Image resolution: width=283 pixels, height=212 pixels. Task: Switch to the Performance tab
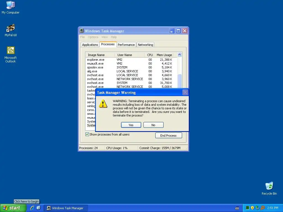tap(126, 45)
